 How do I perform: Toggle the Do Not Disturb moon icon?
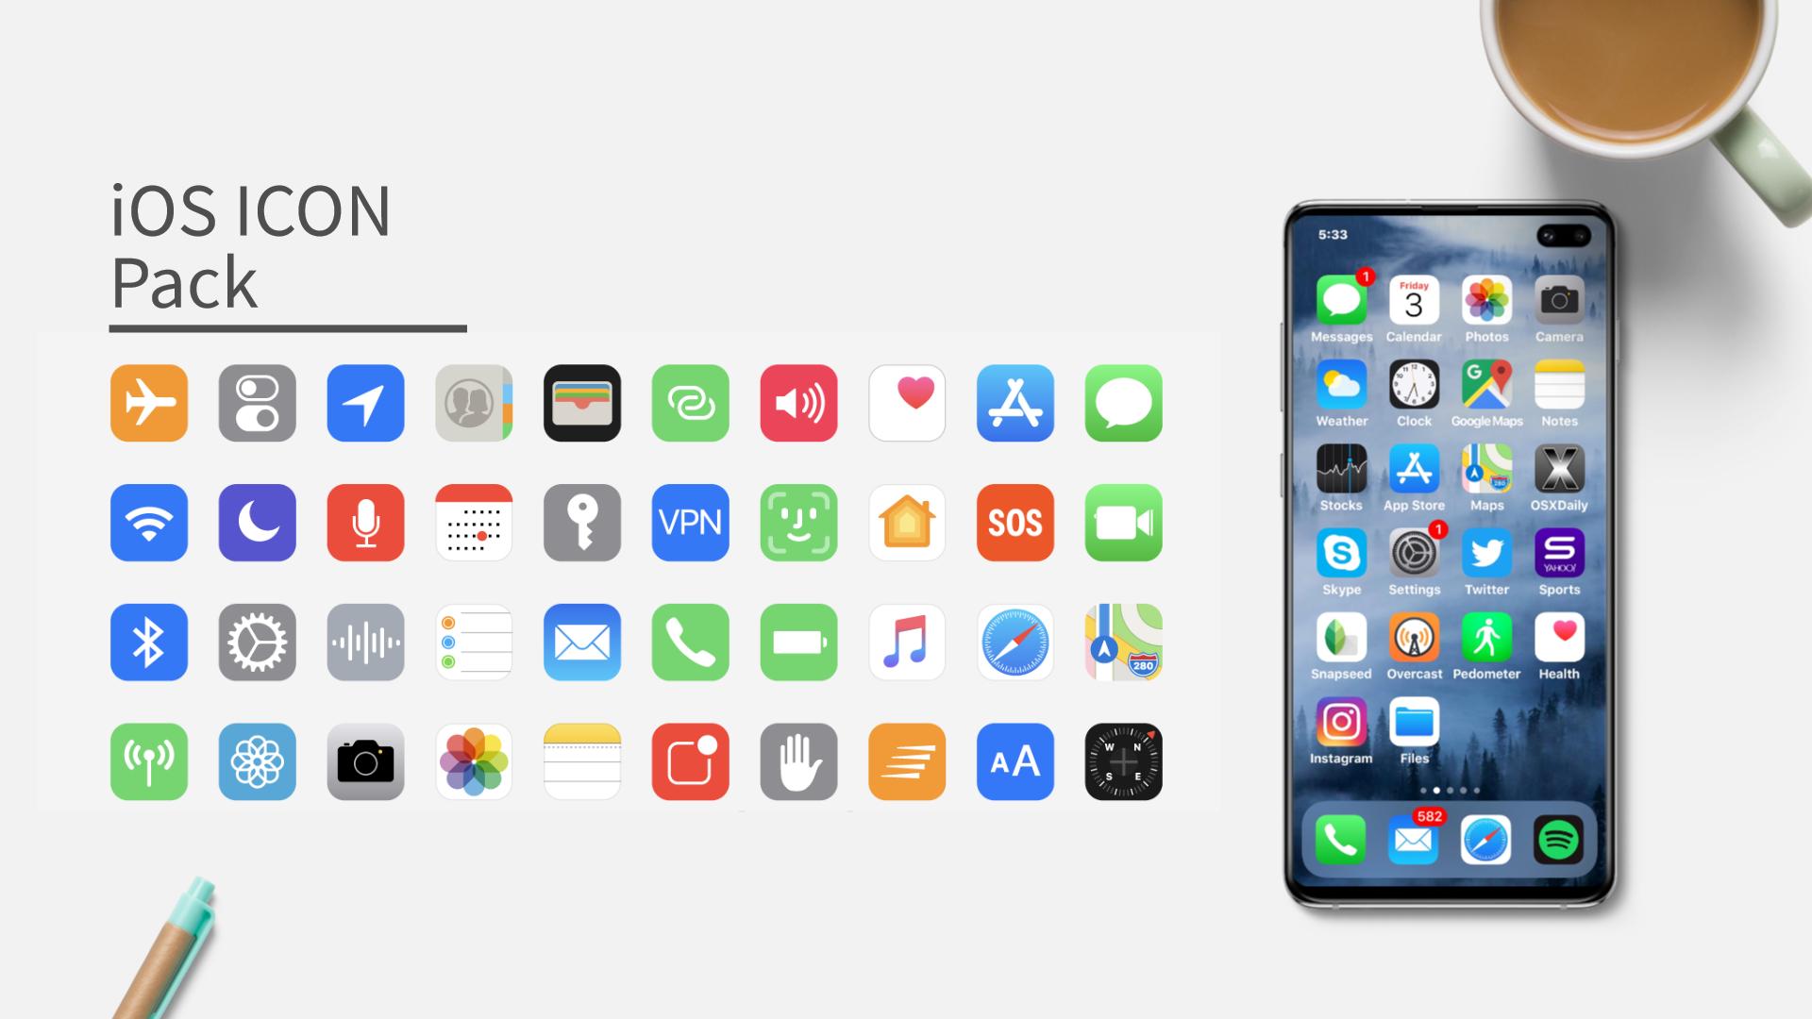[258, 523]
